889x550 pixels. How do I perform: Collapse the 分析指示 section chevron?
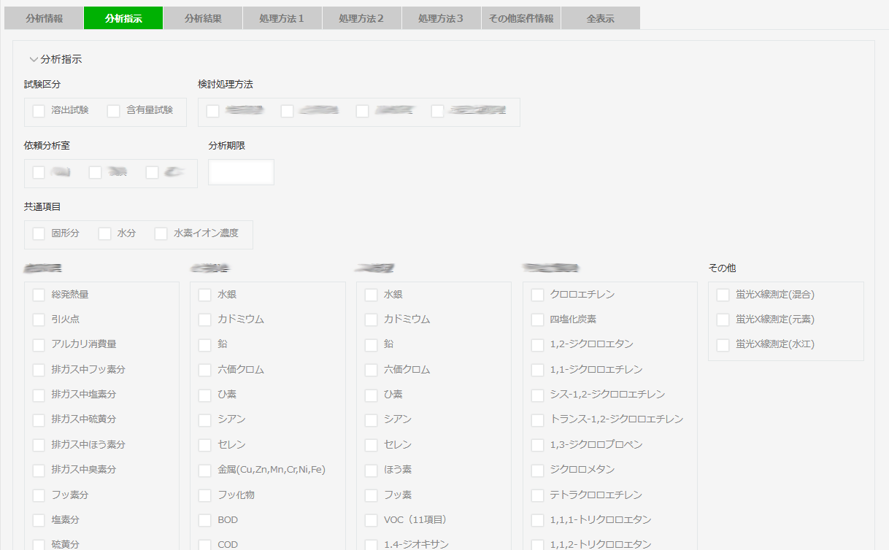34,60
